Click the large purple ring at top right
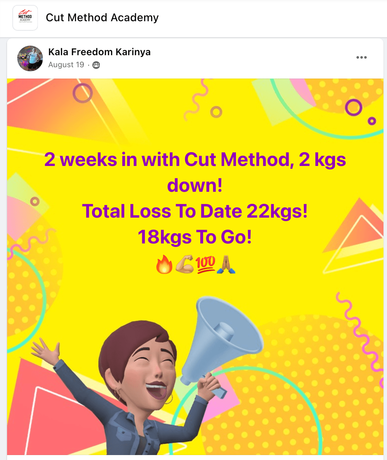Image resolution: width=387 pixels, height=460 pixels. point(354,107)
